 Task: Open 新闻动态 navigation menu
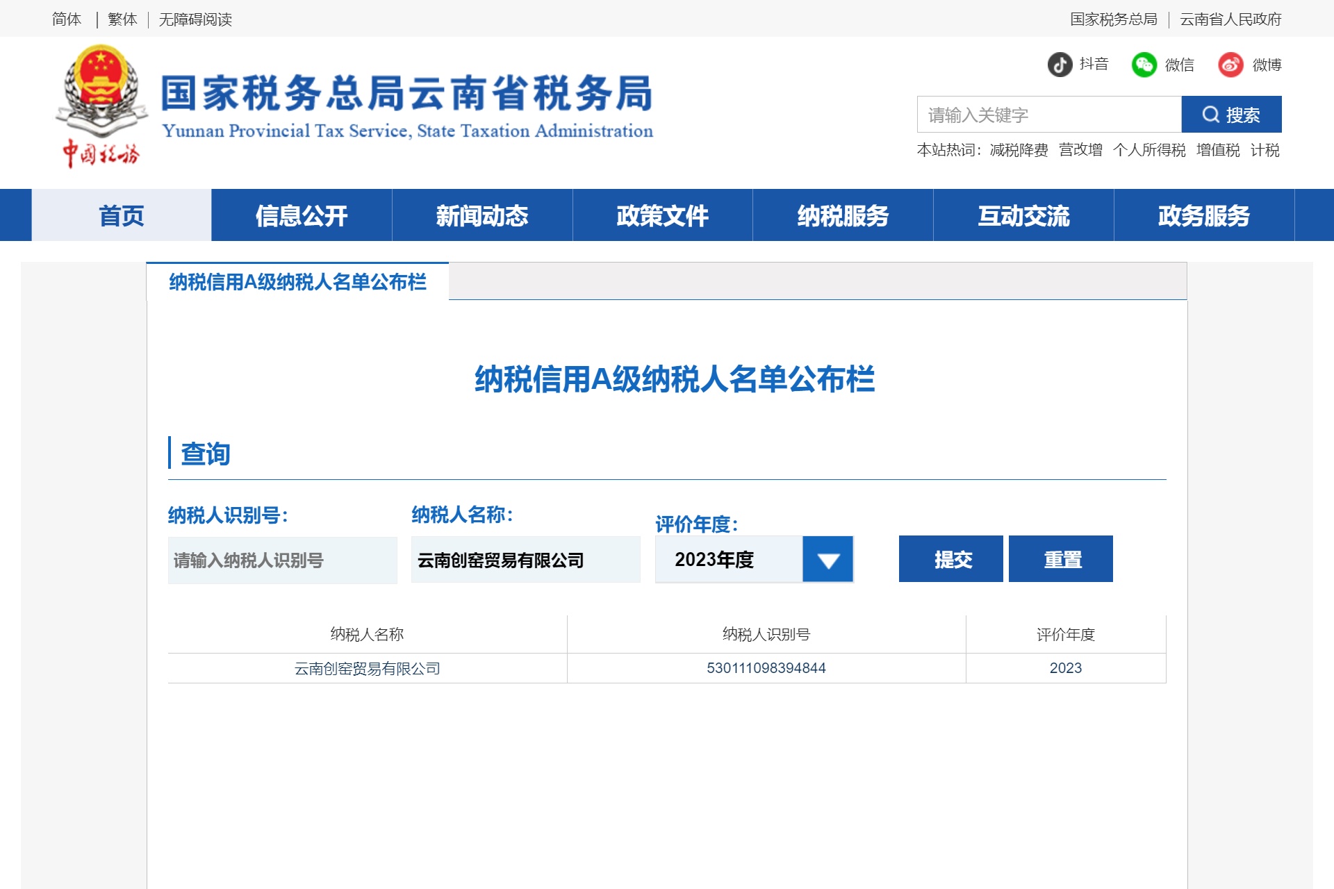pyautogui.click(x=482, y=215)
